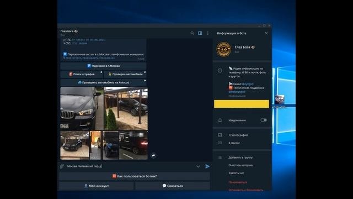Open the 4 ссылки shared links
The width and height of the screenshot is (353, 199).
click(x=234, y=143)
